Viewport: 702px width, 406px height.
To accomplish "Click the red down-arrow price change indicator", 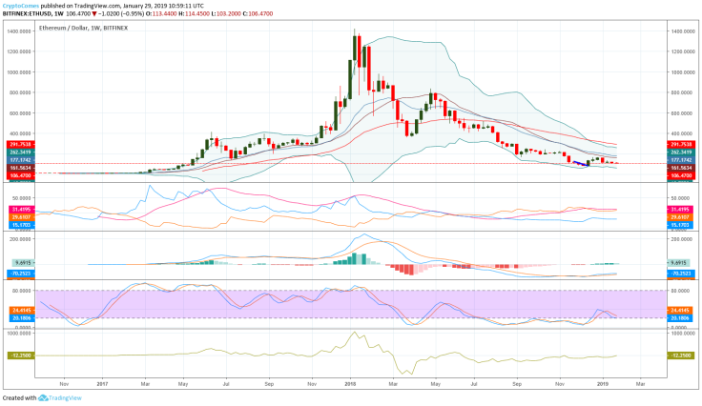I will click(x=94, y=14).
